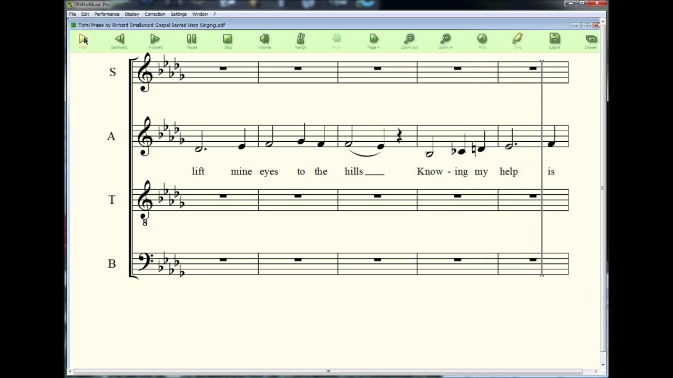The image size is (673, 378).
Task: Click the lyric word "eyes"
Action: pos(269,172)
